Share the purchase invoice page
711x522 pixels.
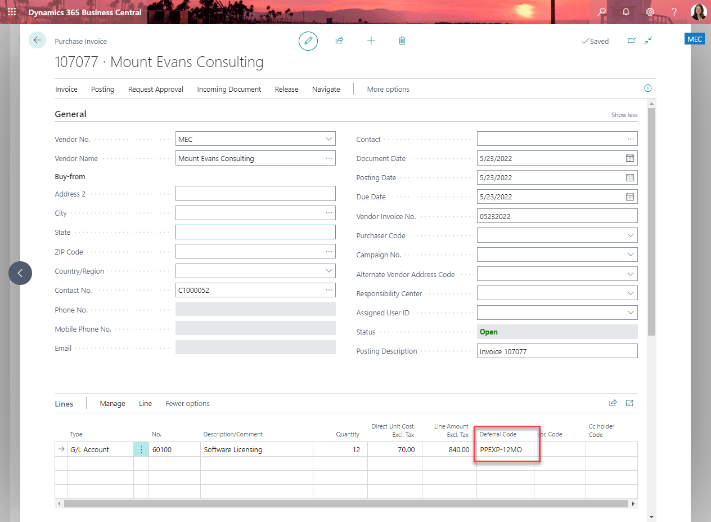339,41
